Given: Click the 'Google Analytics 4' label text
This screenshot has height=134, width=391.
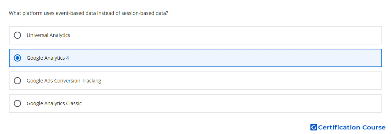Looking at the screenshot, I should coord(48,58).
